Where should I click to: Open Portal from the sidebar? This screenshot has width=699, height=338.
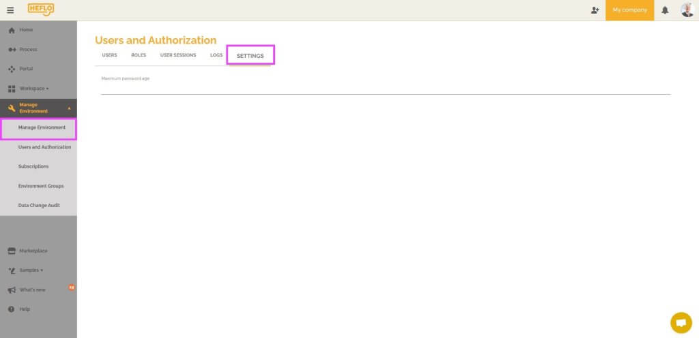26,69
